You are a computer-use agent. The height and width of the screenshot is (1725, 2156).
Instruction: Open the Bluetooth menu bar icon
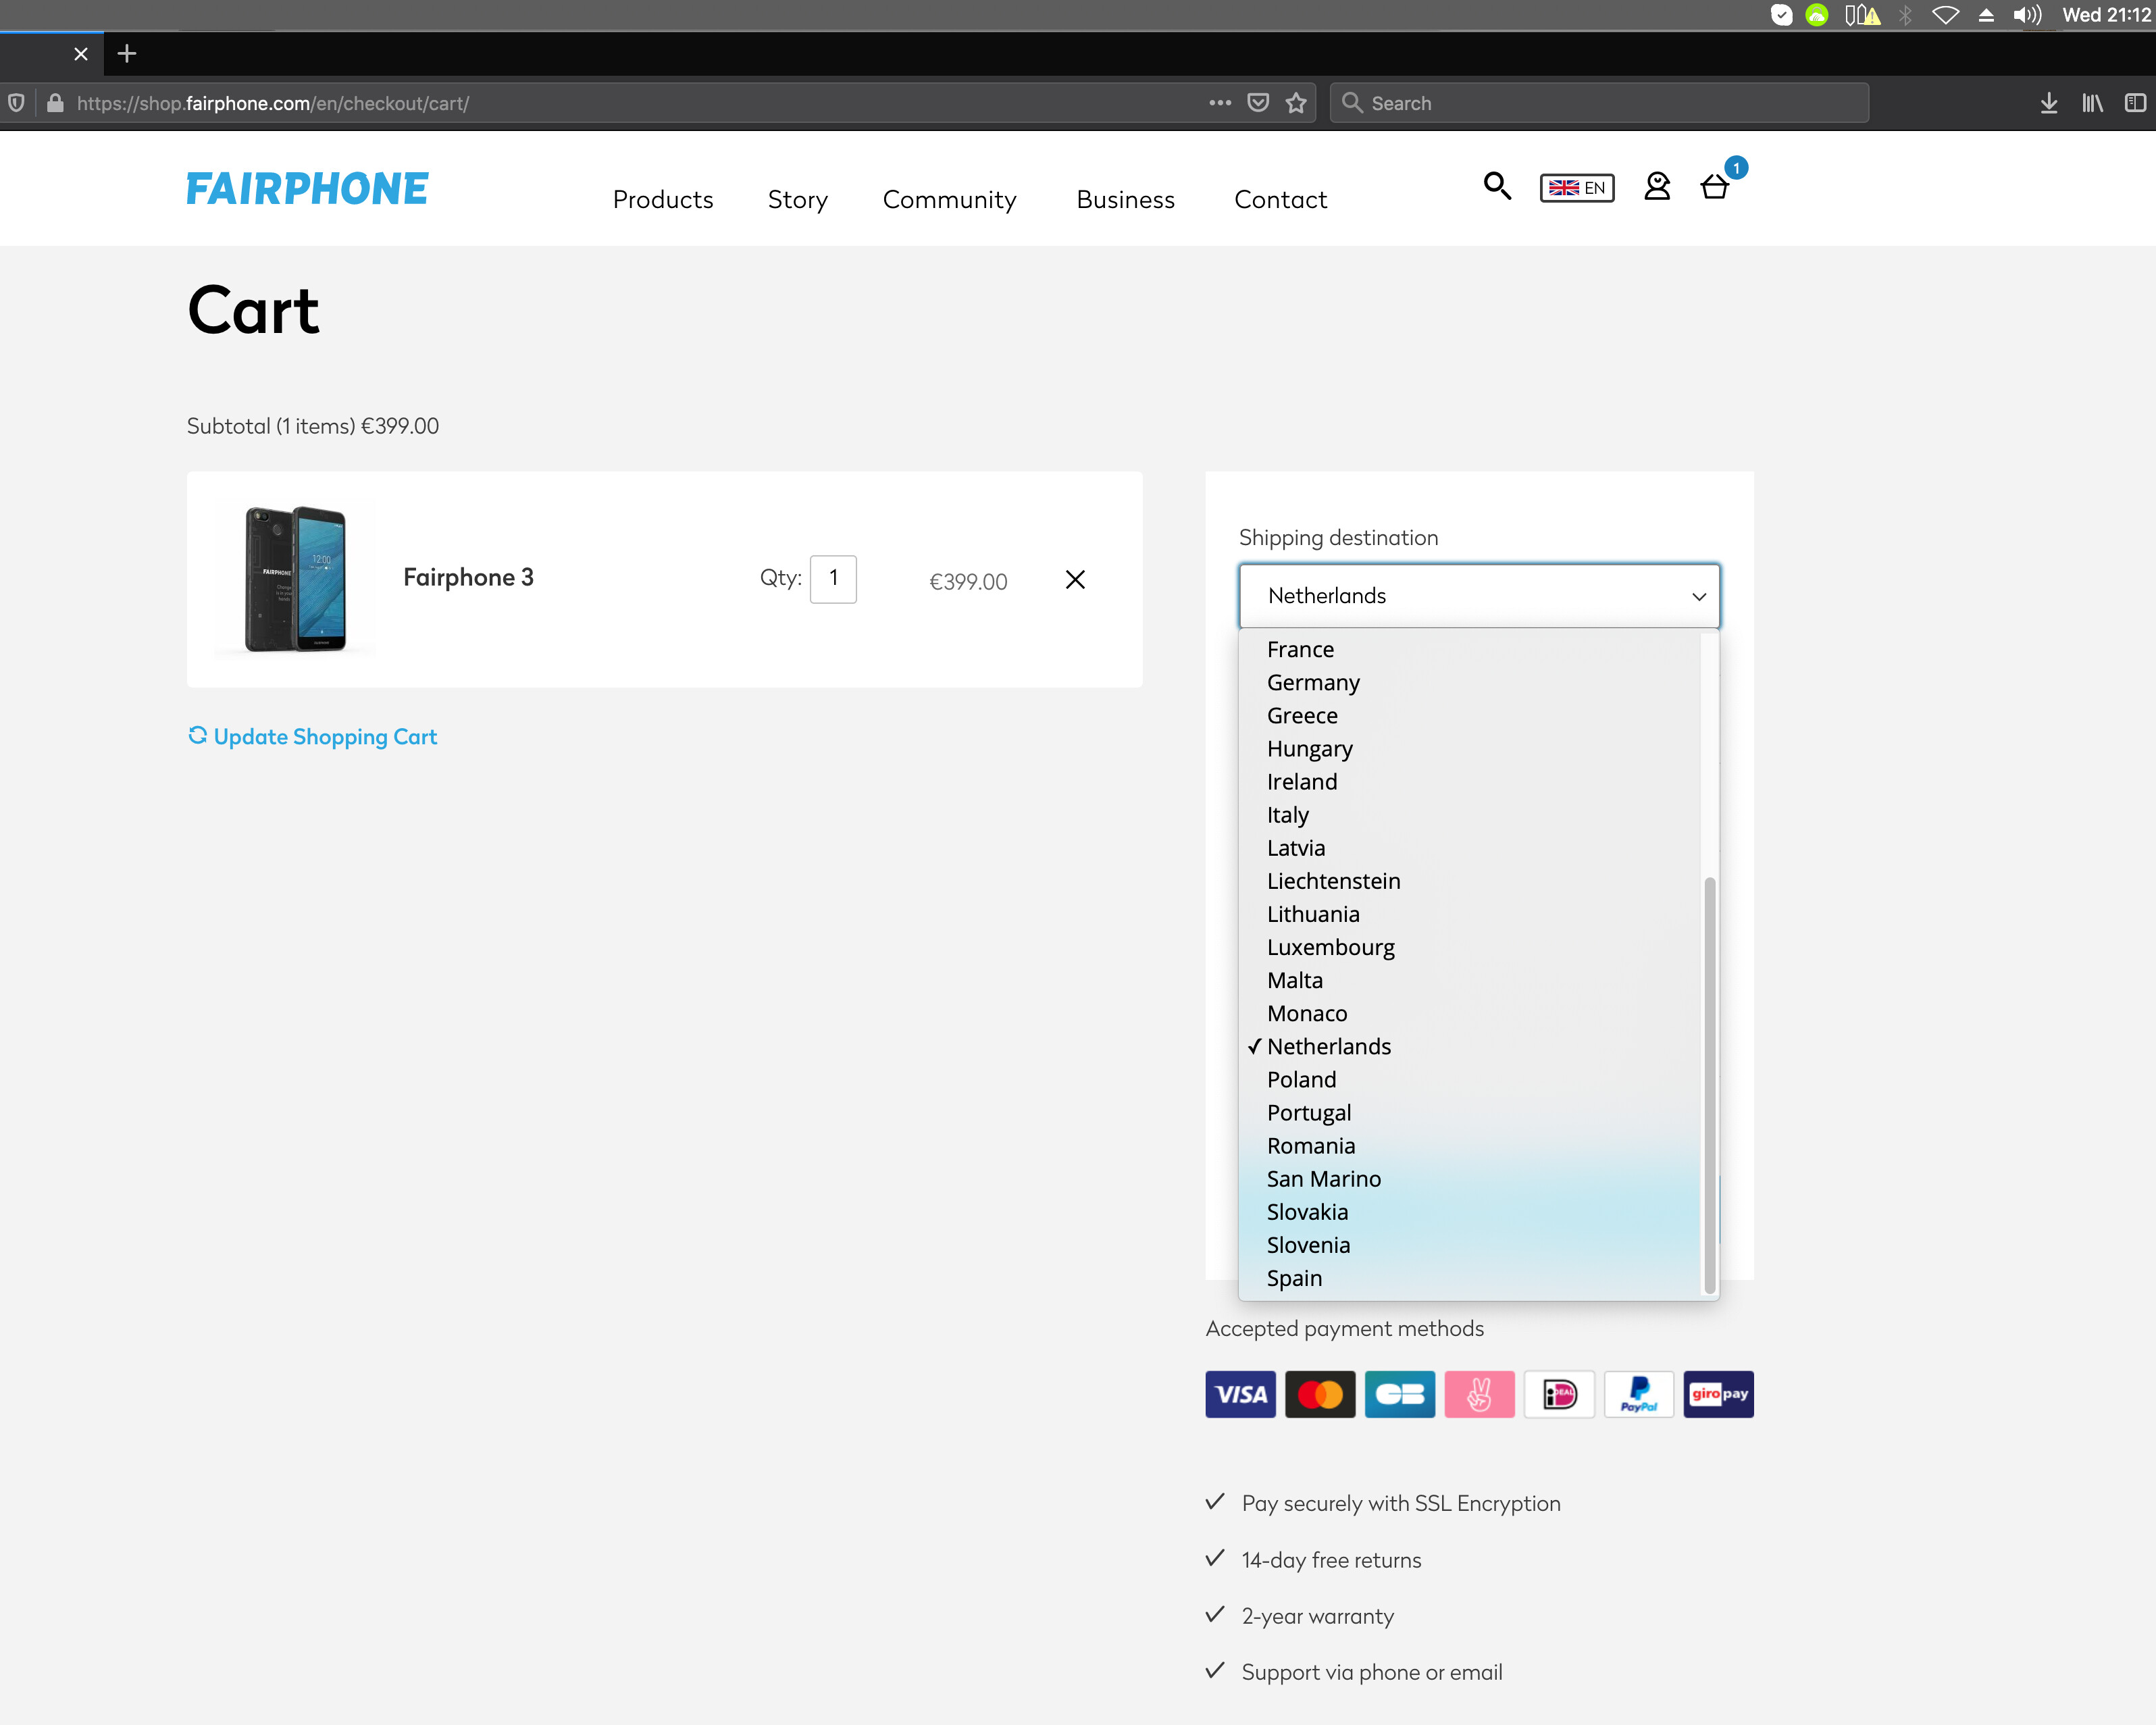coord(1905,15)
